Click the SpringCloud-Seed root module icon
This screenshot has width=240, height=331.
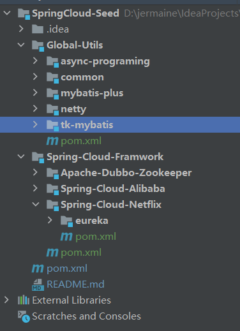pyautogui.click(x=24, y=14)
